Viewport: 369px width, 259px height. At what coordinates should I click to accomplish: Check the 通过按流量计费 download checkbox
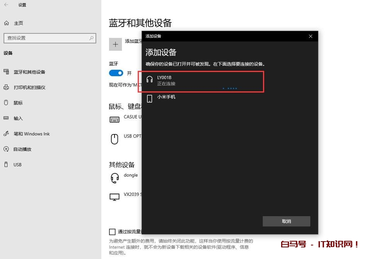point(112,232)
